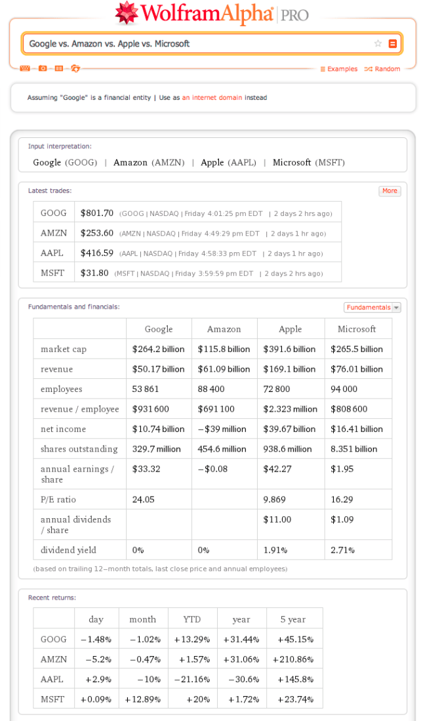Open the Examples link
The height and width of the screenshot is (721, 423).
[338, 69]
